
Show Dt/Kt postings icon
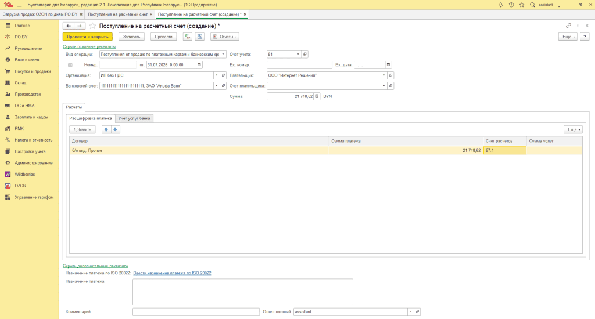188,37
